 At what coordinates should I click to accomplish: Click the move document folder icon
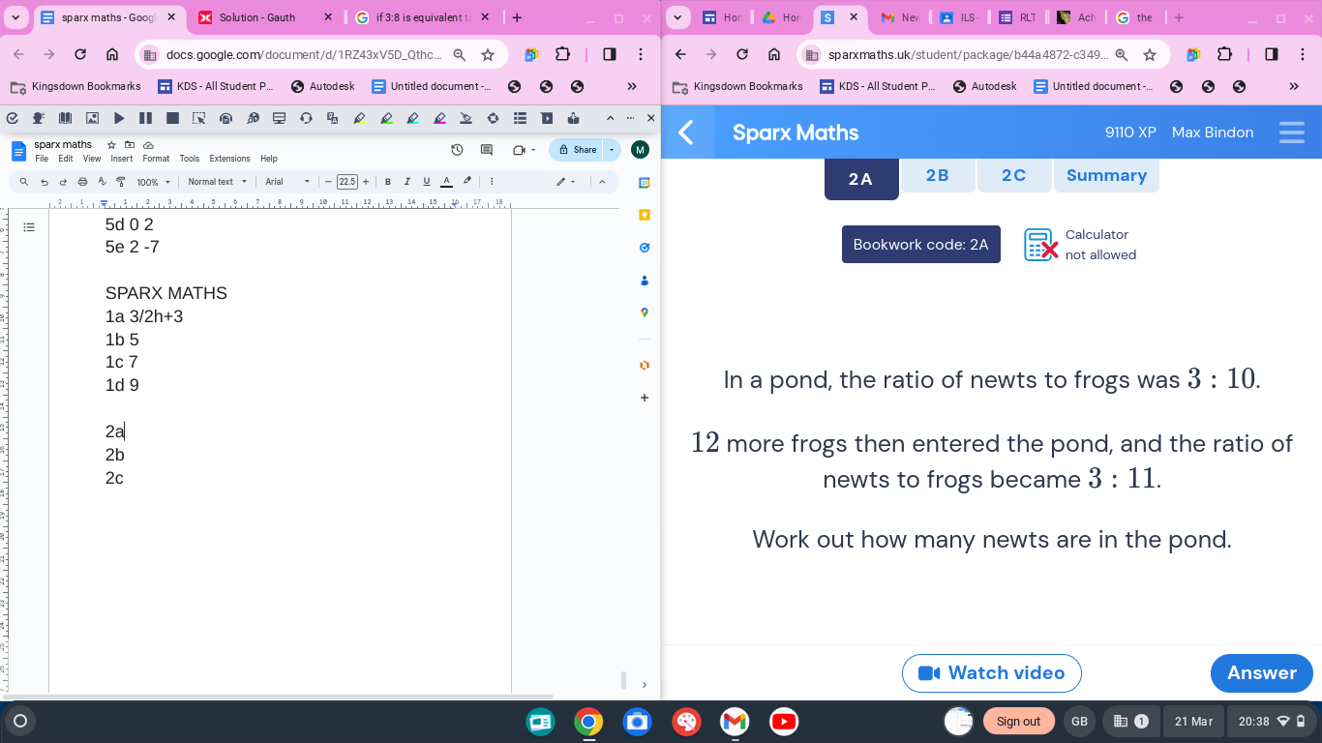coord(130,144)
